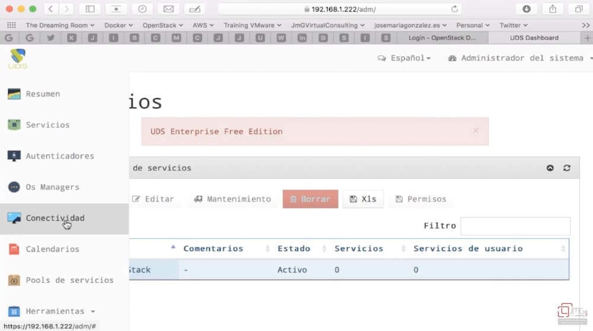Open Twitter bookmarks folder
This screenshot has height=331, width=593.
point(513,25)
